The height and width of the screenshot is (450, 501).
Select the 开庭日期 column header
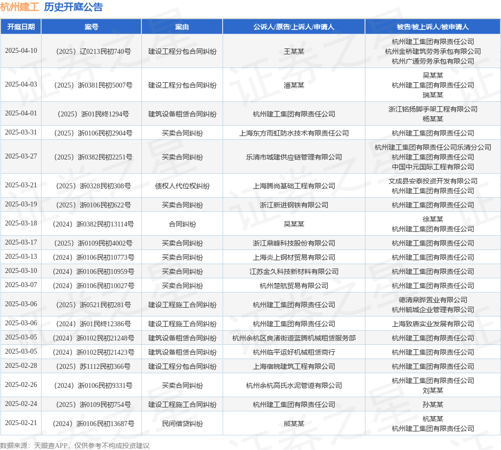click(21, 27)
